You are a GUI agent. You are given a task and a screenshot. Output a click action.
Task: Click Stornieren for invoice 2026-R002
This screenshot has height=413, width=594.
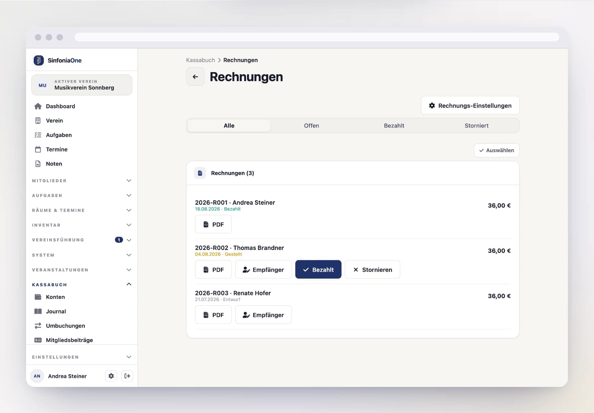coord(372,270)
